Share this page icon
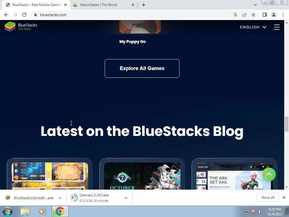 [x=244, y=15]
